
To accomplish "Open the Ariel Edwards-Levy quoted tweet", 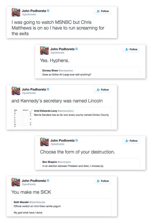I will (61, 118).
